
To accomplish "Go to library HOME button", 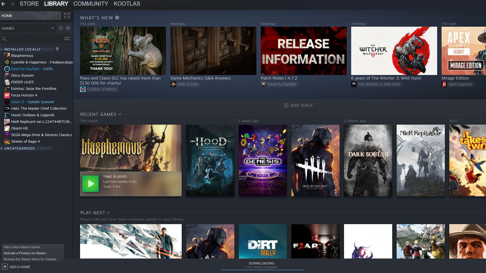I will 31,16.
